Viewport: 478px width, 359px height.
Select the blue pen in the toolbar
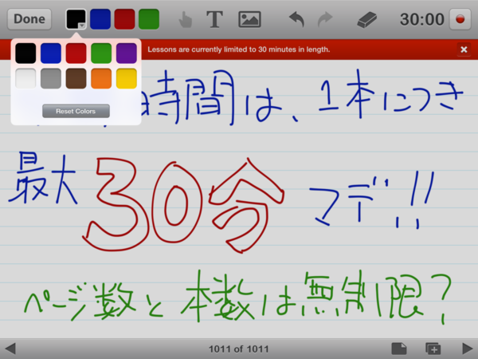click(100, 19)
